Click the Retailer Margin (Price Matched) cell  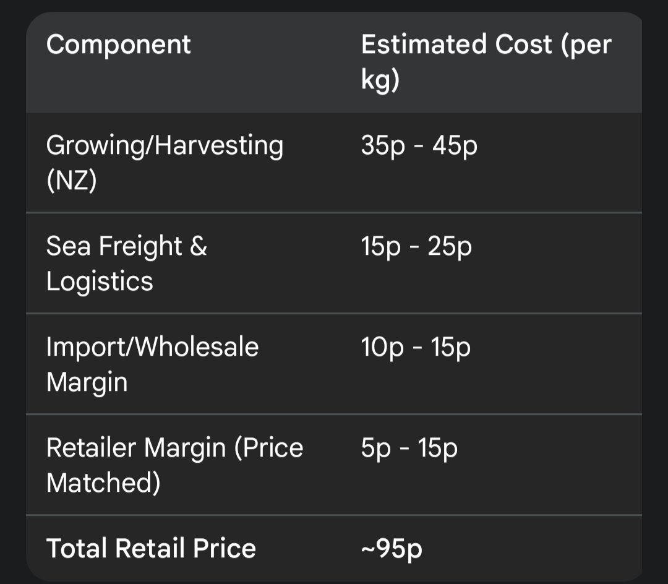pyautogui.click(x=174, y=465)
